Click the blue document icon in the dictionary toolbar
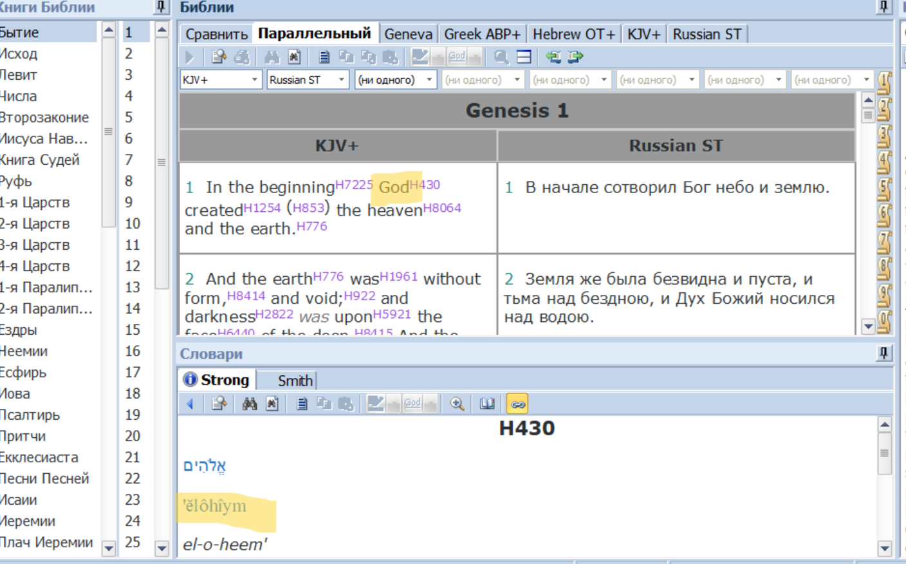This screenshot has height=564, width=906. point(302,404)
